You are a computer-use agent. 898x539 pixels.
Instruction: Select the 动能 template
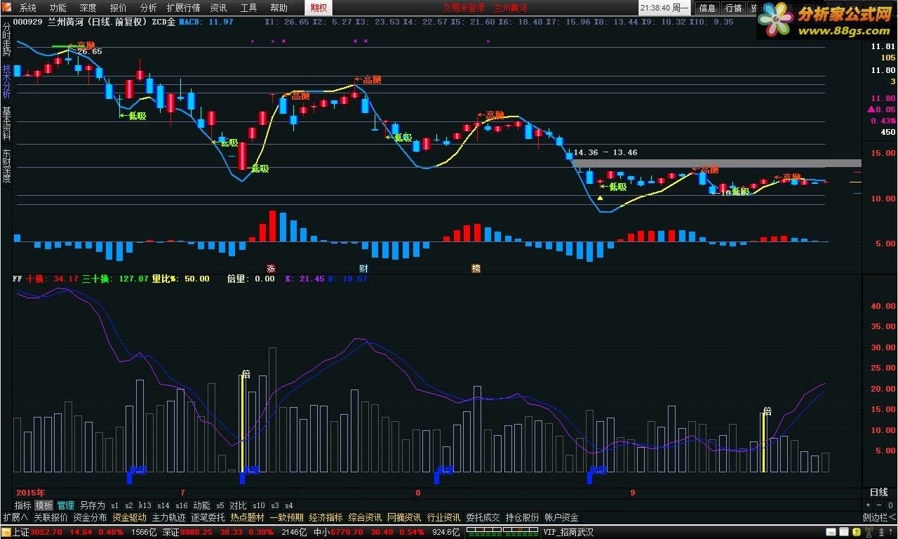click(201, 505)
